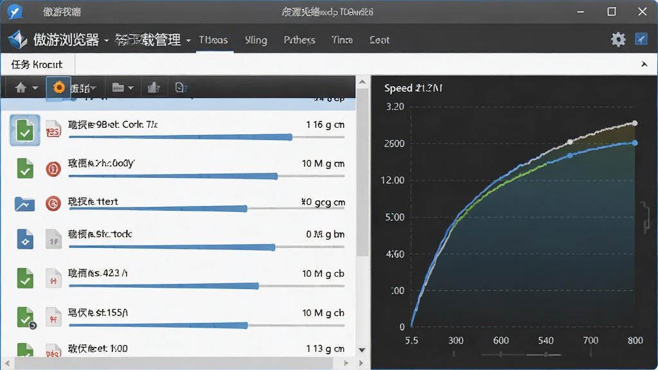The height and width of the screenshot is (370, 658).
Task: Click the blue folder chart icon in the "ttert" row
Action: tap(25, 204)
